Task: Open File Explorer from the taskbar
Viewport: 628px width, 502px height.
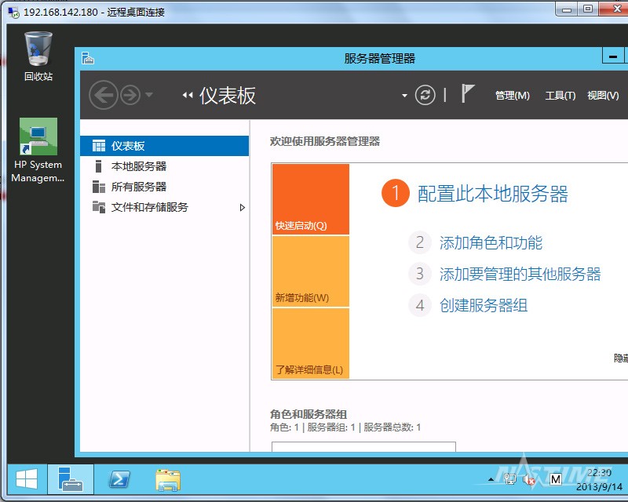Action: [168, 480]
